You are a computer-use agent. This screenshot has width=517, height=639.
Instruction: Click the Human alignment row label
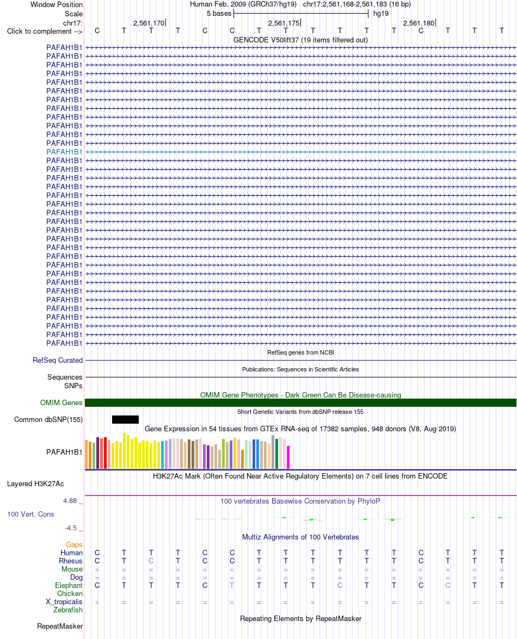71,553
